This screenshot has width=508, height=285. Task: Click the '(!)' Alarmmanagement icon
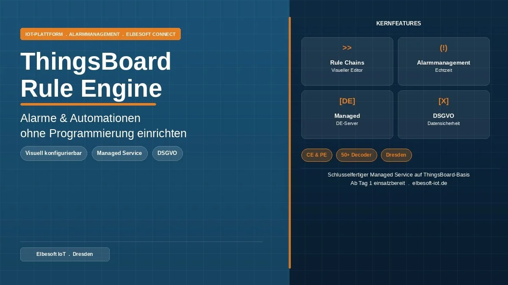(x=444, y=48)
